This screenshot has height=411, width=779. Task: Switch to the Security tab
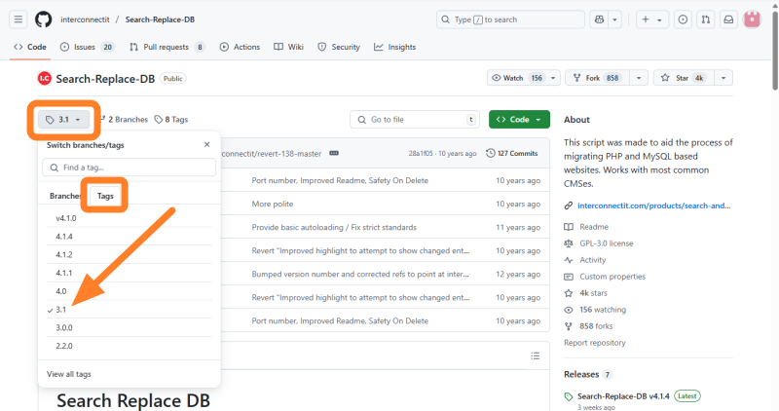pos(339,47)
